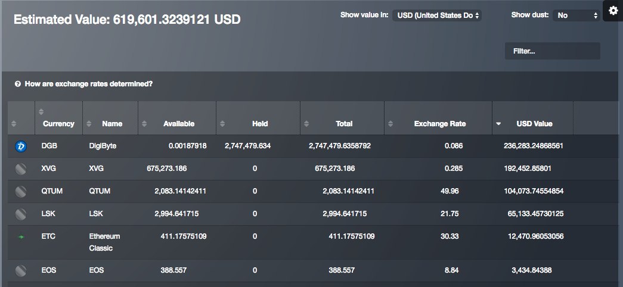Click the LSK coin icon
The width and height of the screenshot is (623, 287).
click(x=21, y=214)
